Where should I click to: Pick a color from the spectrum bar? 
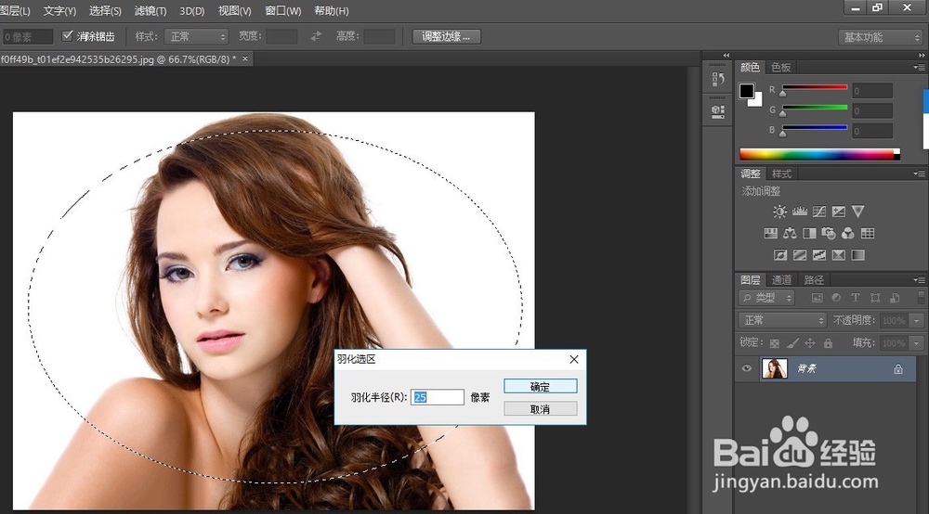819,154
